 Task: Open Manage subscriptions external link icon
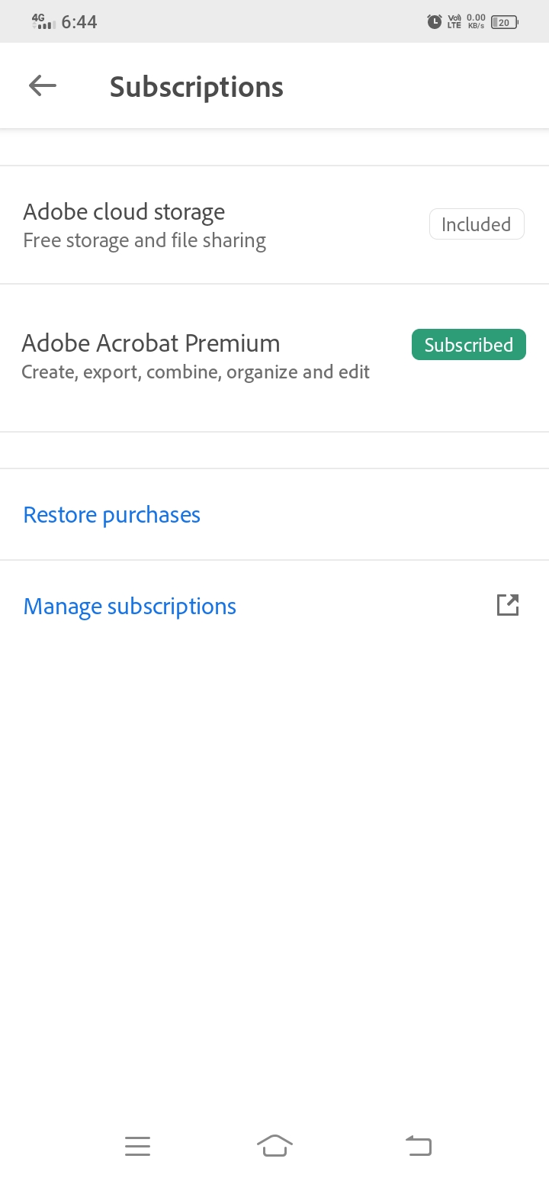(x=508, y=604)
